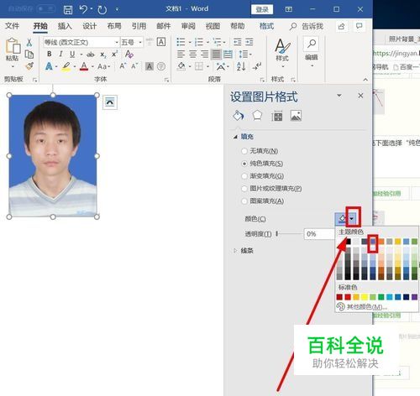This screenshot has width=420, height=396.
Task: Open the File (文件) tab
Action: tap(12, 26)
